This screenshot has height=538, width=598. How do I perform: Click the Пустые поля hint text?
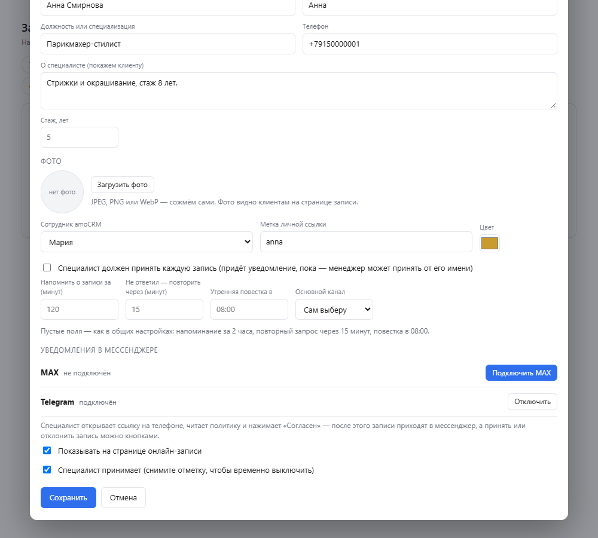[x=235, y=331]
